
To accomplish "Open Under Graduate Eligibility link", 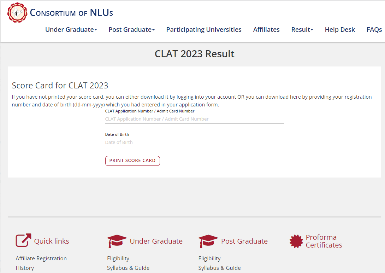I will [x=118, y=259].
